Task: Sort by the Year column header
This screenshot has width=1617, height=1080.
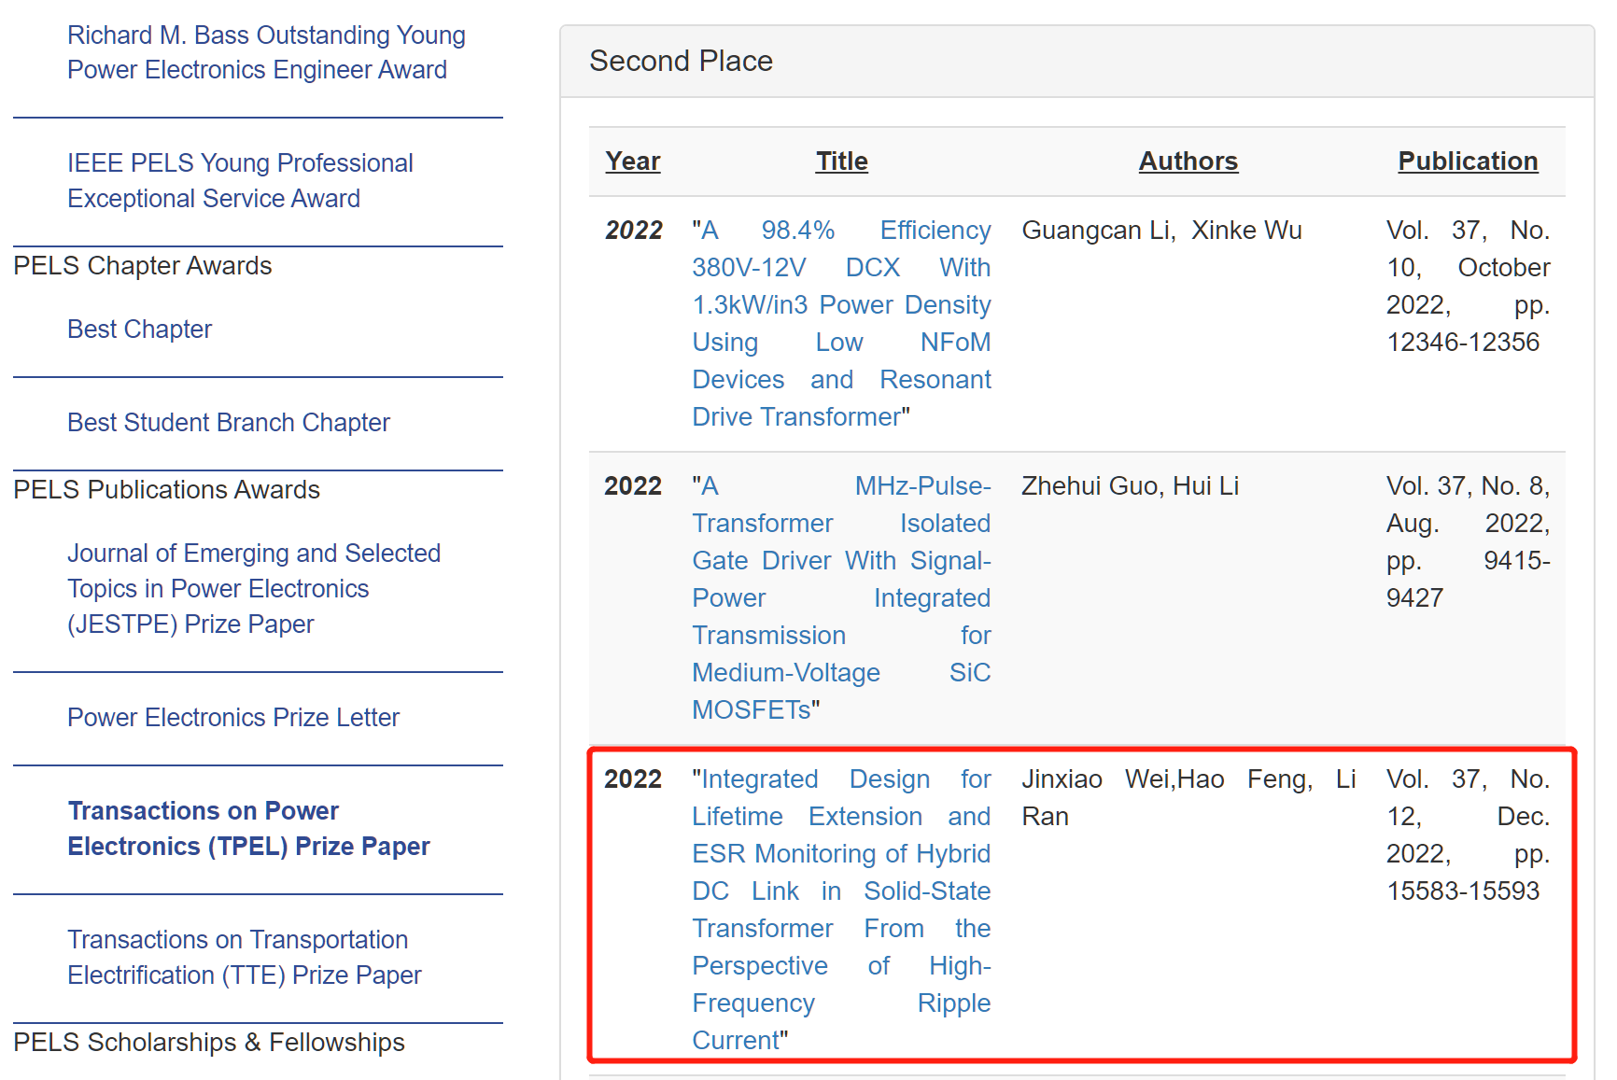Action: click(632, 161)
